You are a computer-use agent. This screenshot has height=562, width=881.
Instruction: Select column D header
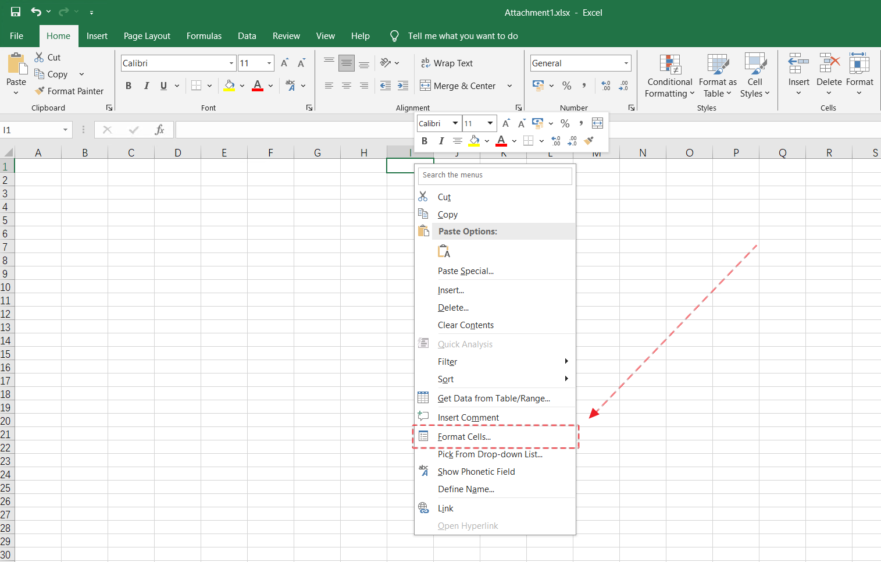(177, 152)
